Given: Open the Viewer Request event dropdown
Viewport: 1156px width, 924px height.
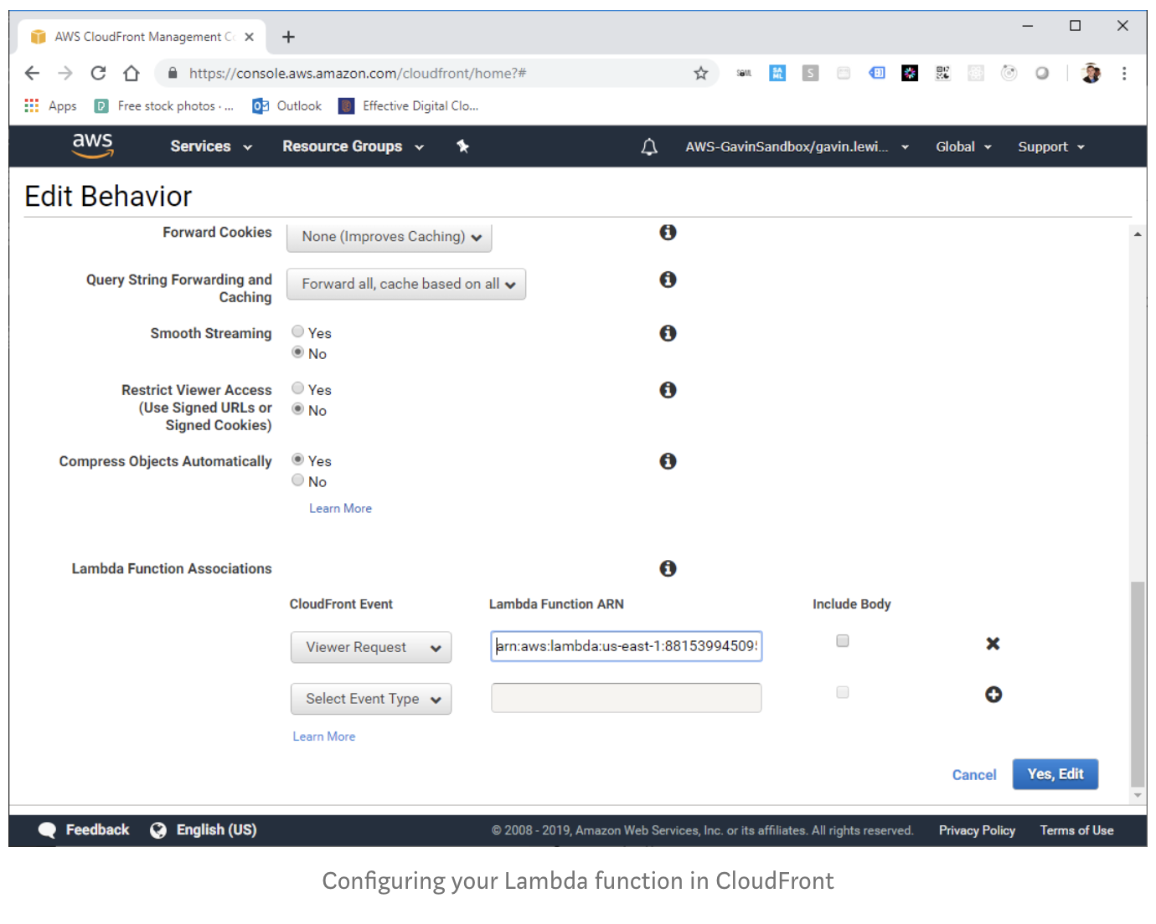Looking at the screenshot, I should pos(371,648).
